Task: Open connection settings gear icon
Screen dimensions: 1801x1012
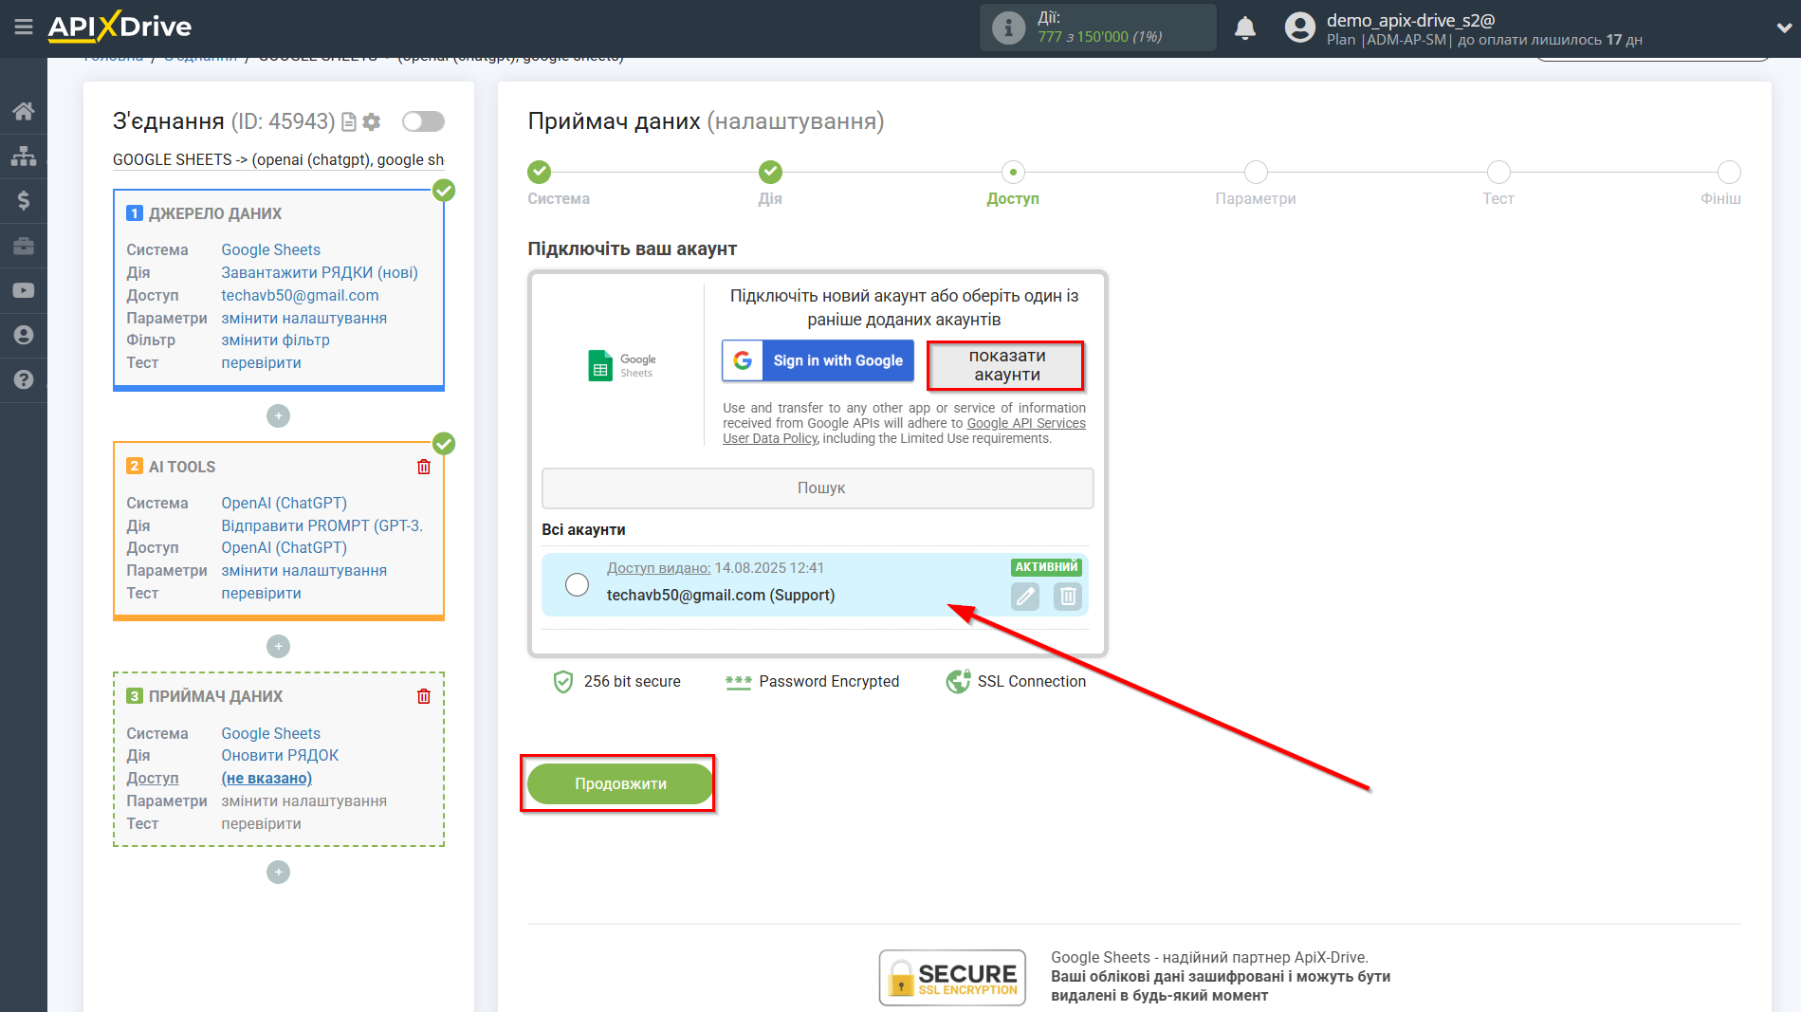Action: click(x=372, y=122)
